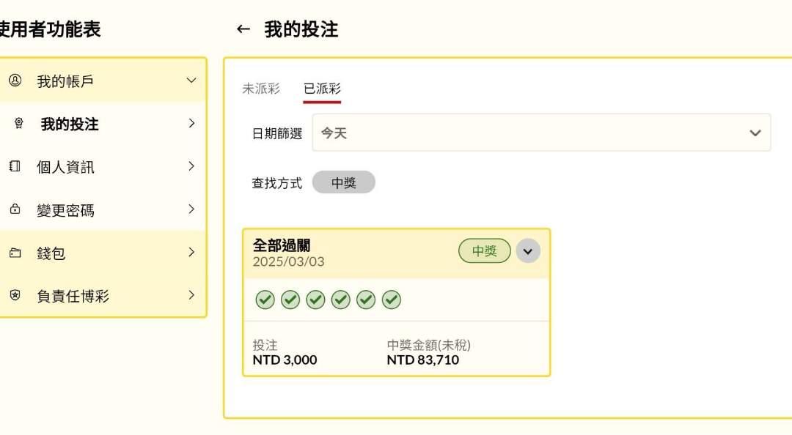Click the green 中獎 status badge
792x435 pixels.
tap(484, 251)
